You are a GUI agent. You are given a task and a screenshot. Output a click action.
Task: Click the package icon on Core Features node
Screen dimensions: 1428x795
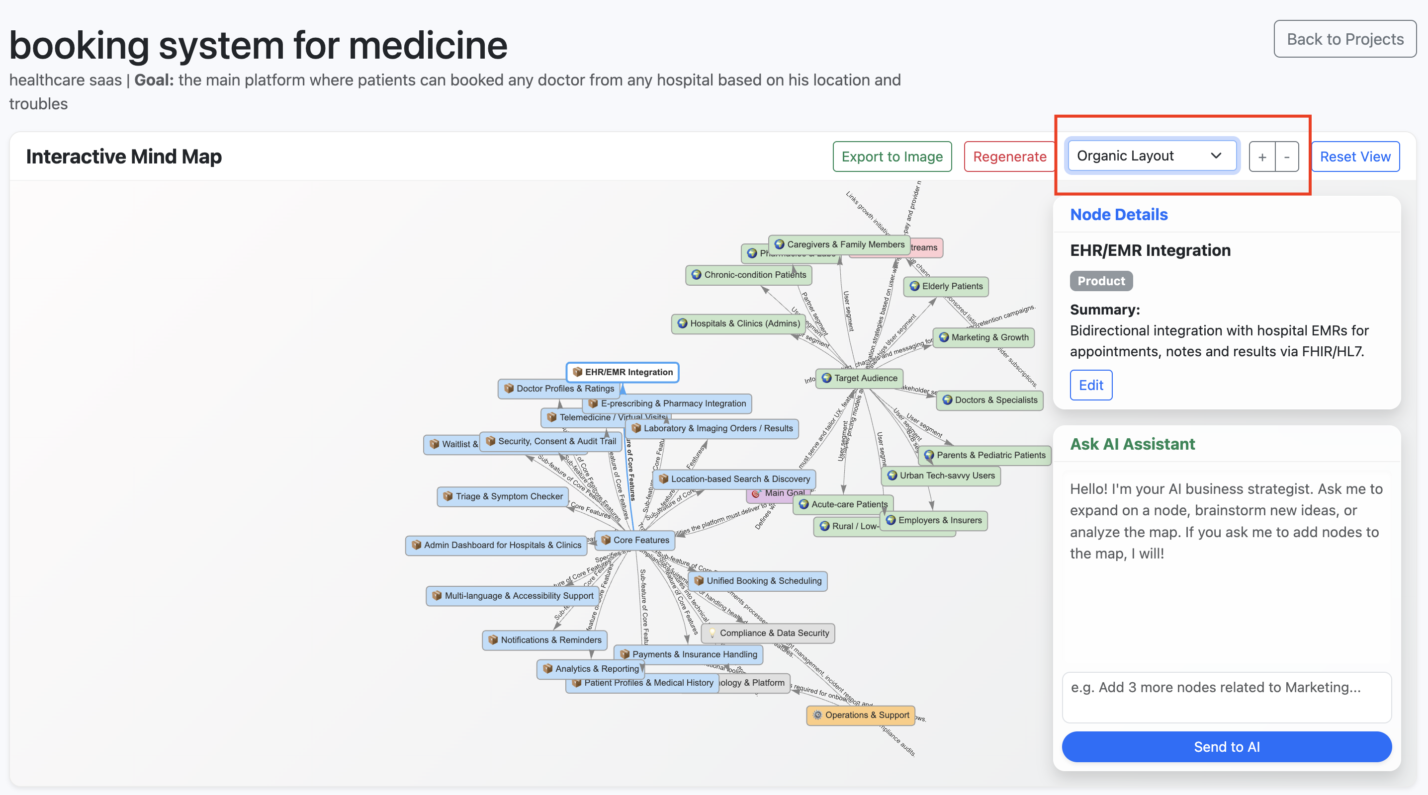click(606, 540)
